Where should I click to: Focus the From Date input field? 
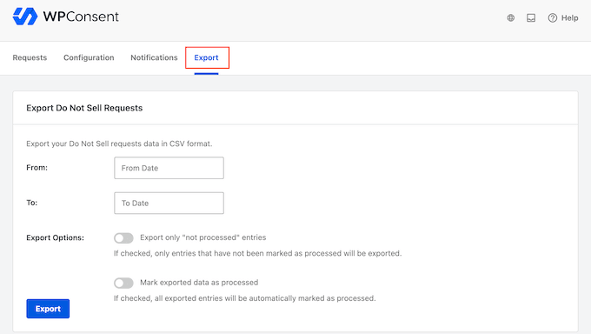(x=169, y=168)
